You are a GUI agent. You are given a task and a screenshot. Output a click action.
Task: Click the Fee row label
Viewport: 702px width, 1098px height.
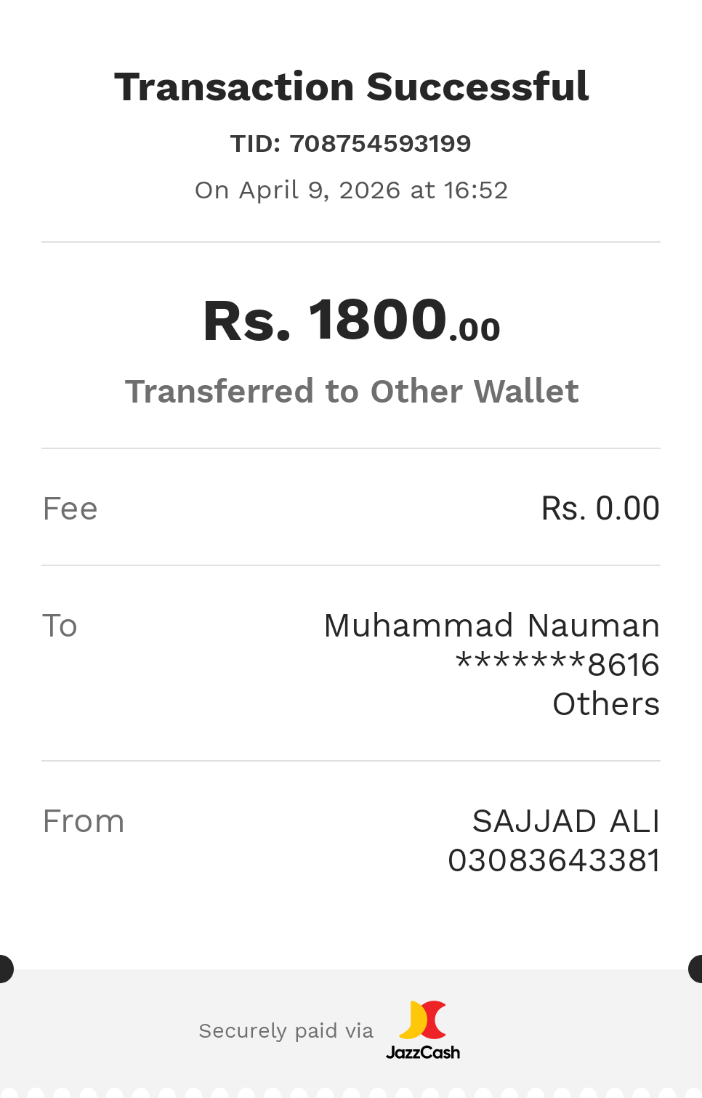70,509
